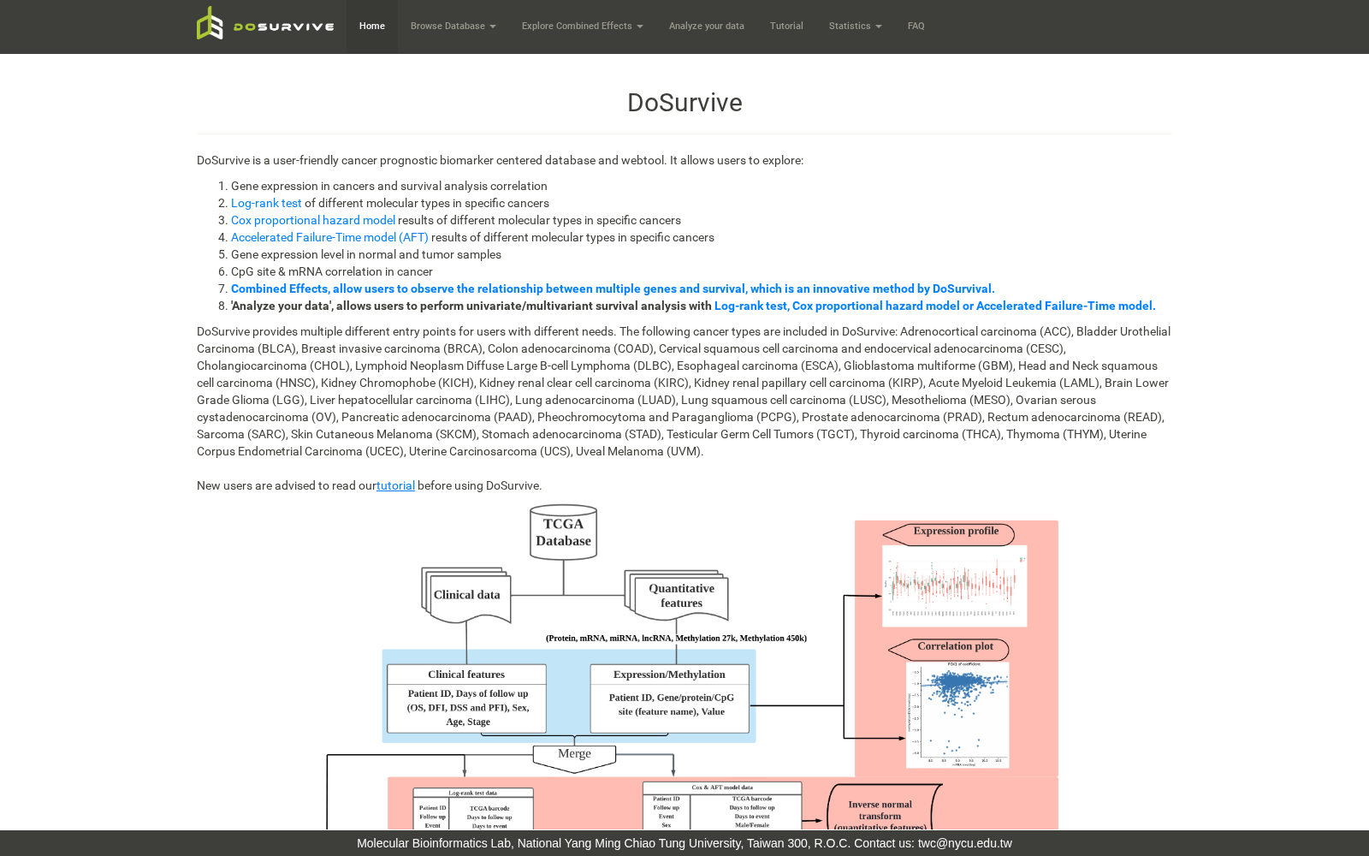Click the Clinical data document shape
Image resolution: width=1369 pixels, height=856 pixels.
click(466, 595)
